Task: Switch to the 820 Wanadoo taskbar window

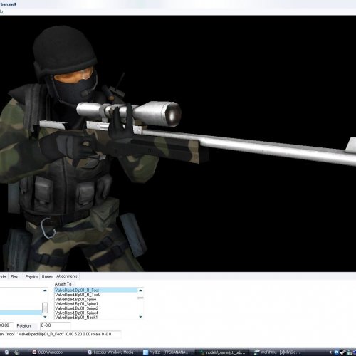Action: tap(48, 352)
